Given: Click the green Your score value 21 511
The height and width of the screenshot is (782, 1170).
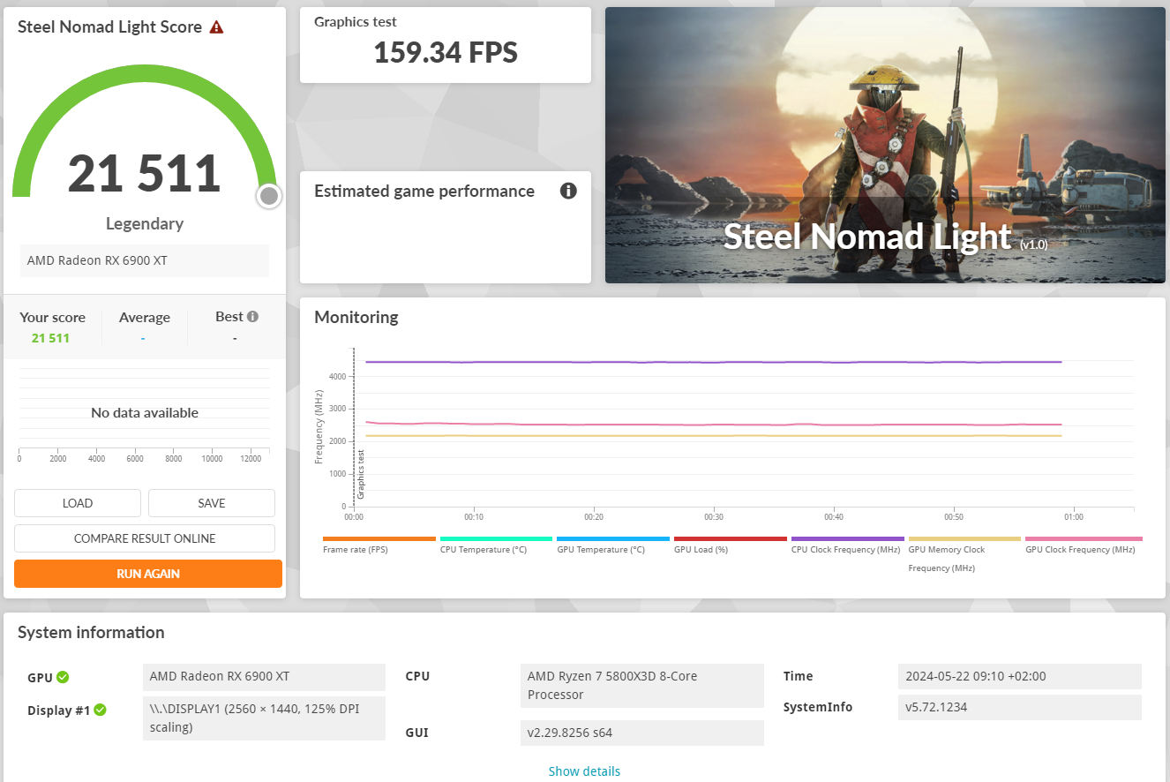Looking at the screenshot, I should coord(50,338).
